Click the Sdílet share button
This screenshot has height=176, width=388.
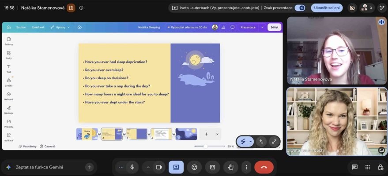[x=274, y=27]
